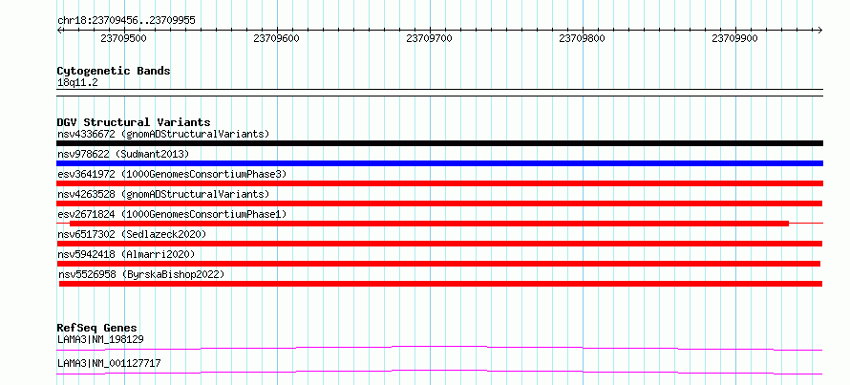Click the LAMA3|NM_198129 gene label
Image resolution: width=850 pixels, height=385 pixels.
[x=100, y=339]
